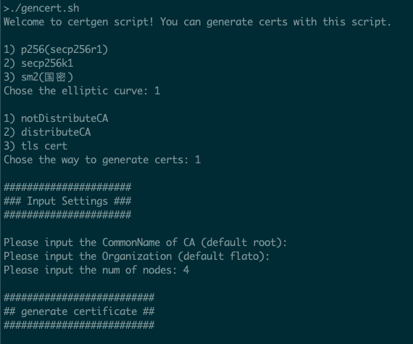Select the secp256k1 curve option

pyautogui.click(x=38, y=63)
